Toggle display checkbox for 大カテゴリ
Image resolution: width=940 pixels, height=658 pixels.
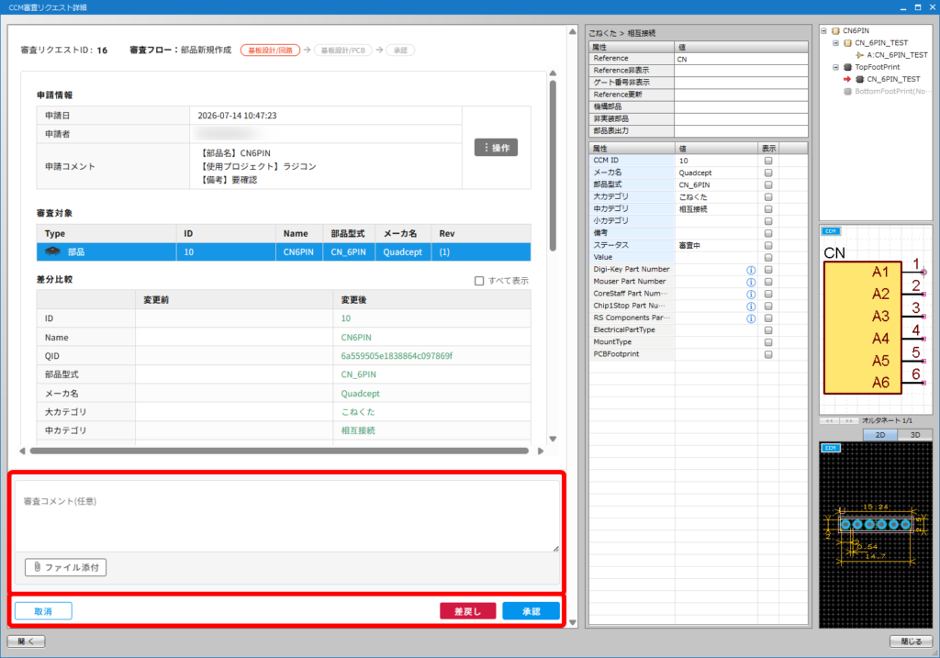click(x=768, y=197)
